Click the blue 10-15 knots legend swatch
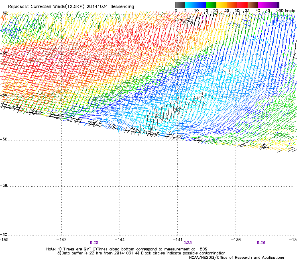 [201, 5]
